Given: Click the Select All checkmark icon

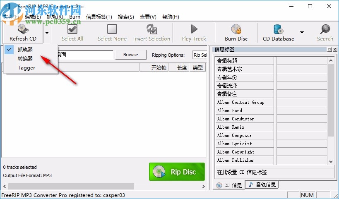Looking at the screenshot, I should coord(72,29).
